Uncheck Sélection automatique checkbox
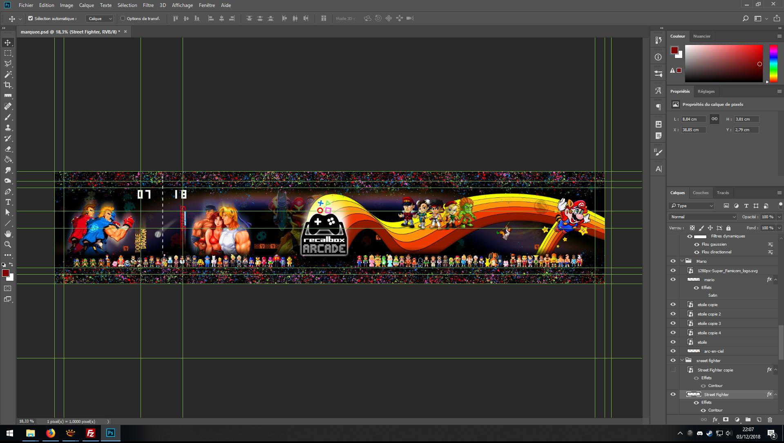 tap(30, 18)
